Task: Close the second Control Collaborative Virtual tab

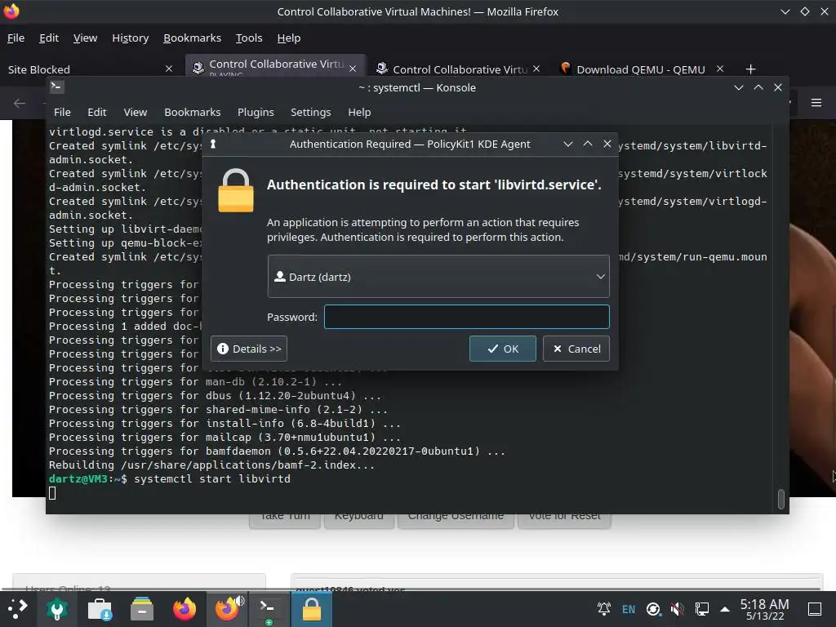Action: [536, 69]
